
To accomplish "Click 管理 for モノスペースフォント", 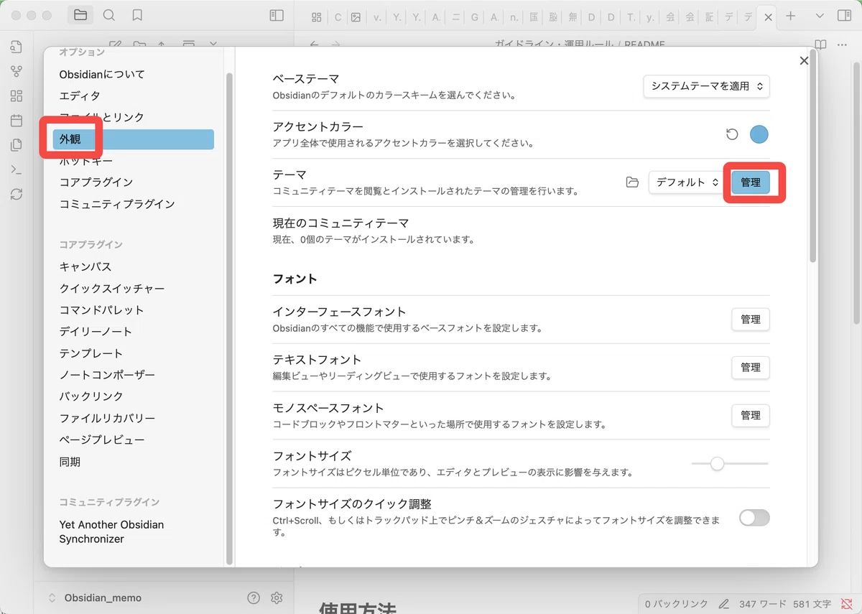I will coord(751,415).
